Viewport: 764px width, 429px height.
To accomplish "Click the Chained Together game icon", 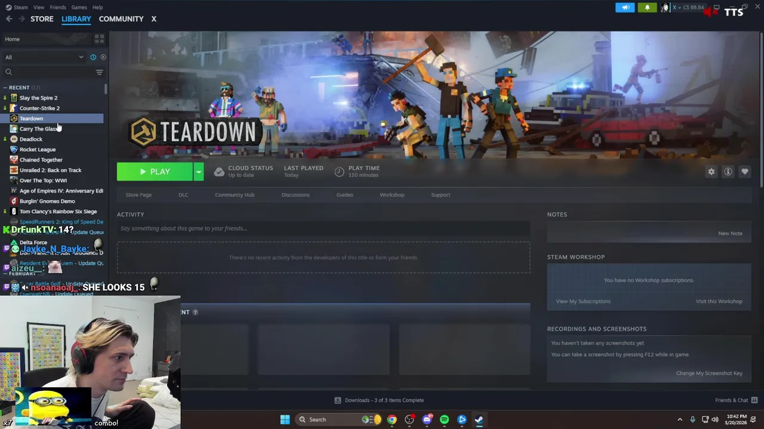I will point(14,160).
